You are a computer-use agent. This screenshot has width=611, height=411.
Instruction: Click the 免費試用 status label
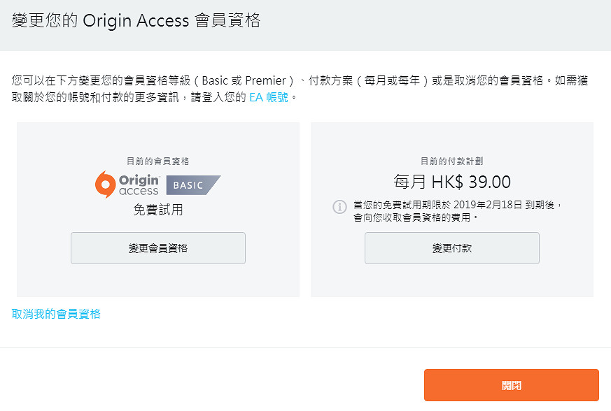coord(158,210)
